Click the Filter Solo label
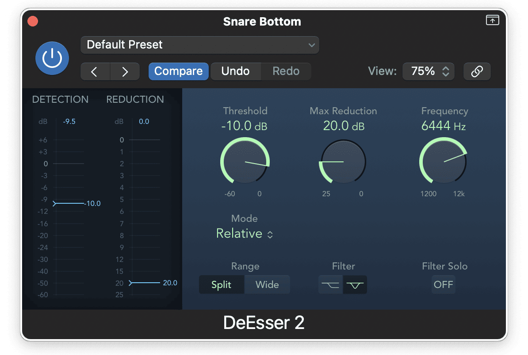 pos(444,266)
